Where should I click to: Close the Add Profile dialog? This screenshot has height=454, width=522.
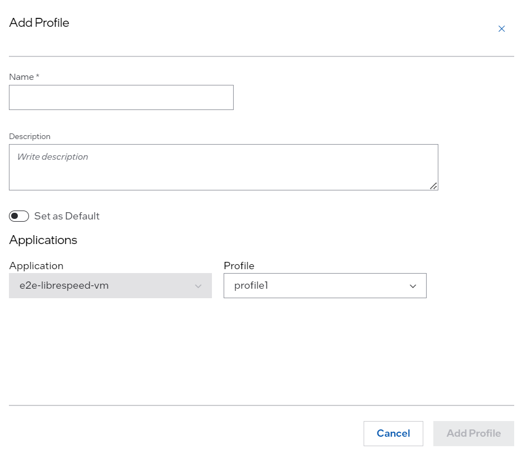(501, 29)
